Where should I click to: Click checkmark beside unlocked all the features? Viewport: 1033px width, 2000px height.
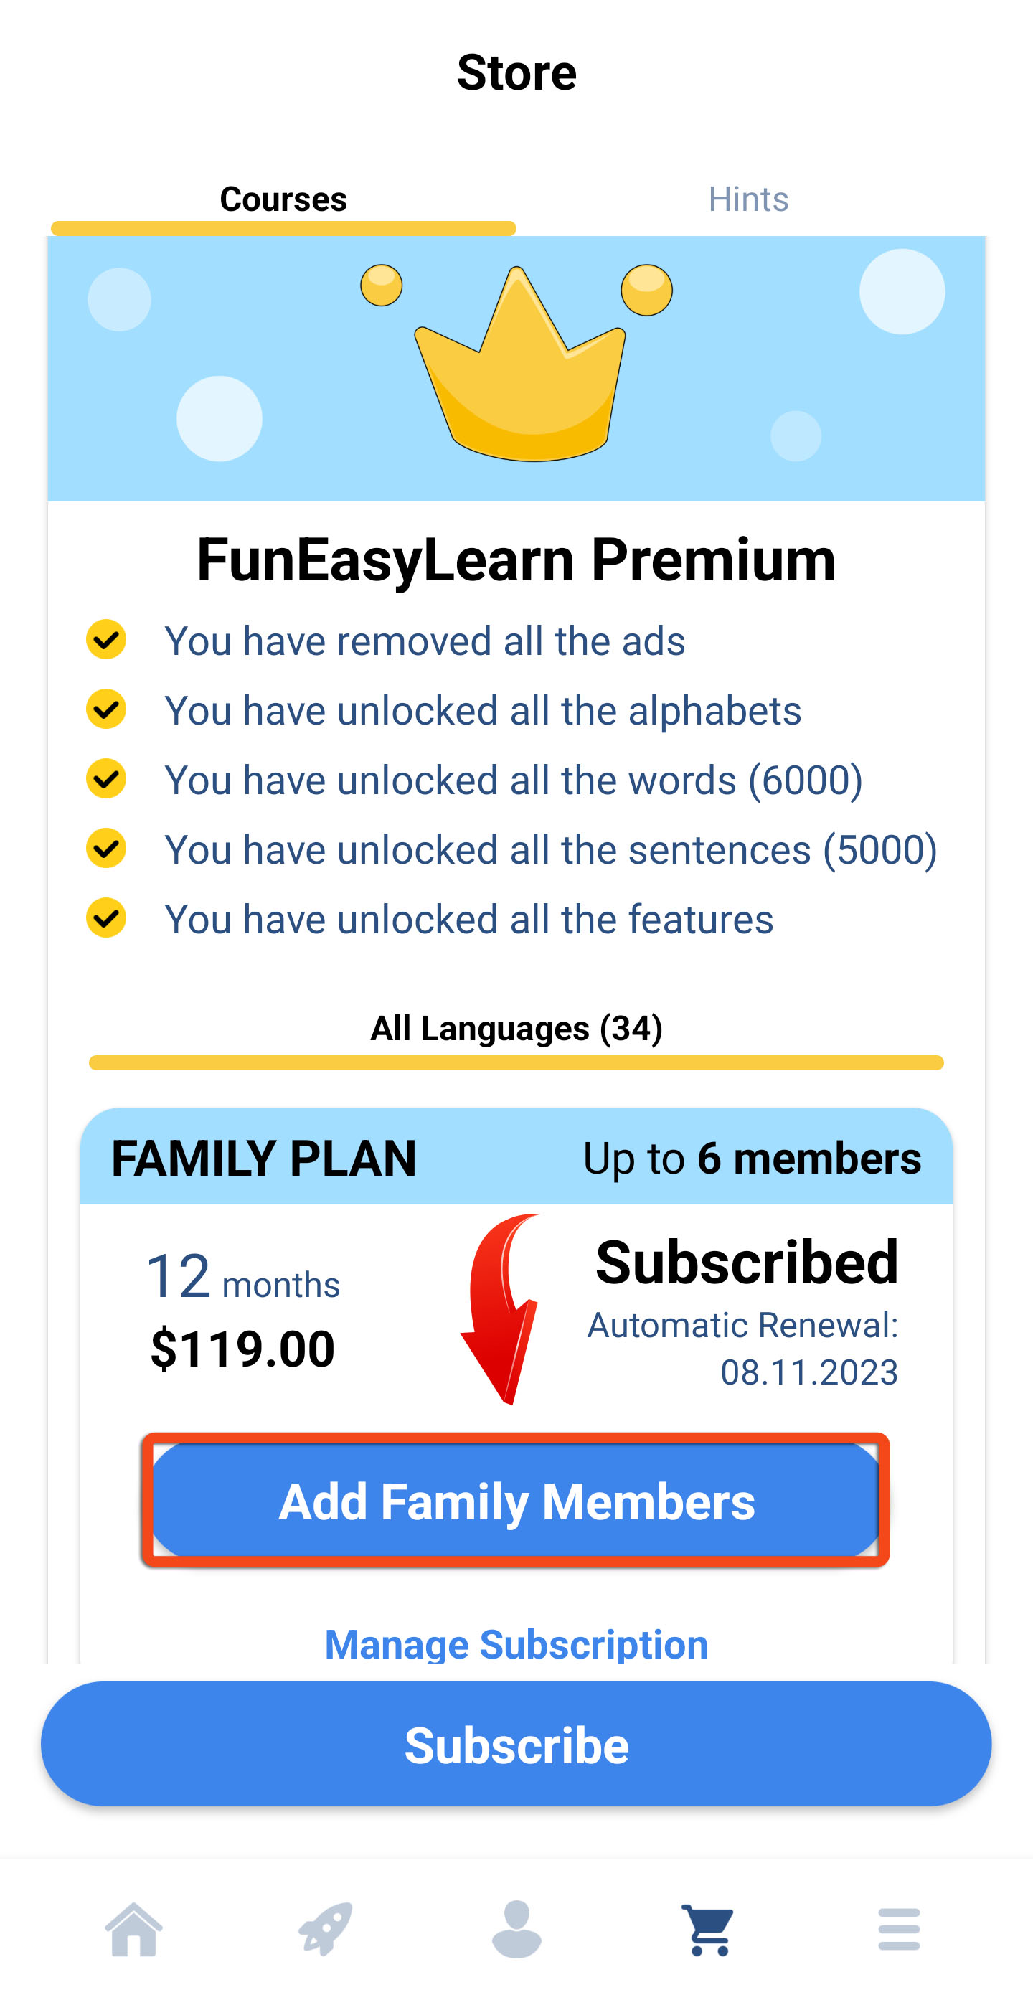tap(106, 918)
